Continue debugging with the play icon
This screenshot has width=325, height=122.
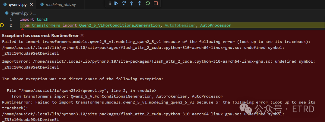click(116, 3)
